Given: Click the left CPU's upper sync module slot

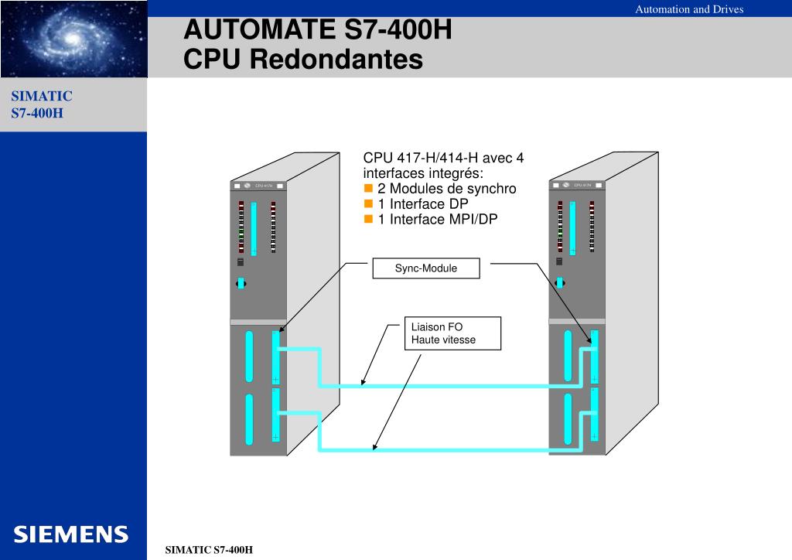Looking at the screenshot, I should point(276,358).
